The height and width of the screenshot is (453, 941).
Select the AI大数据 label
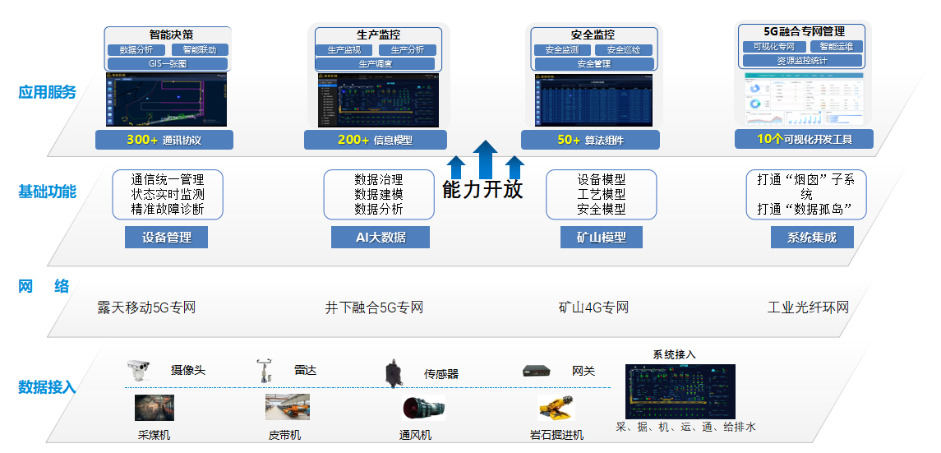[381, 238]
